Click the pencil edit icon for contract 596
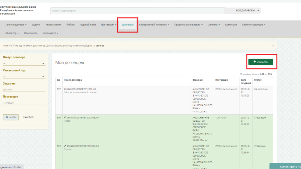 point(65,118)
